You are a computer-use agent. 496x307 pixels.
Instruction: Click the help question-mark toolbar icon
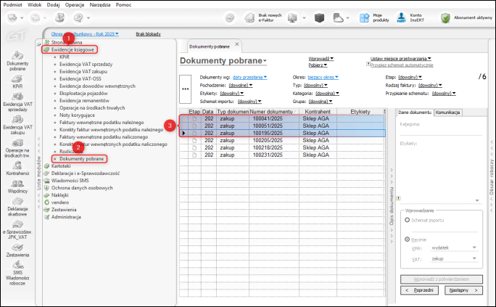pos(78,17)
